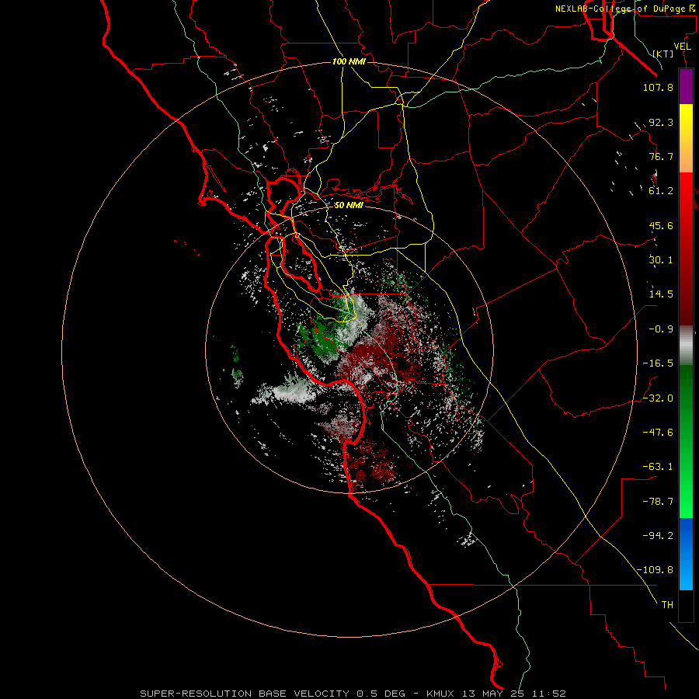Click the 61.2 velocity scale value
The height and width of the screenshot is (699, 699).
coord(661,191)
